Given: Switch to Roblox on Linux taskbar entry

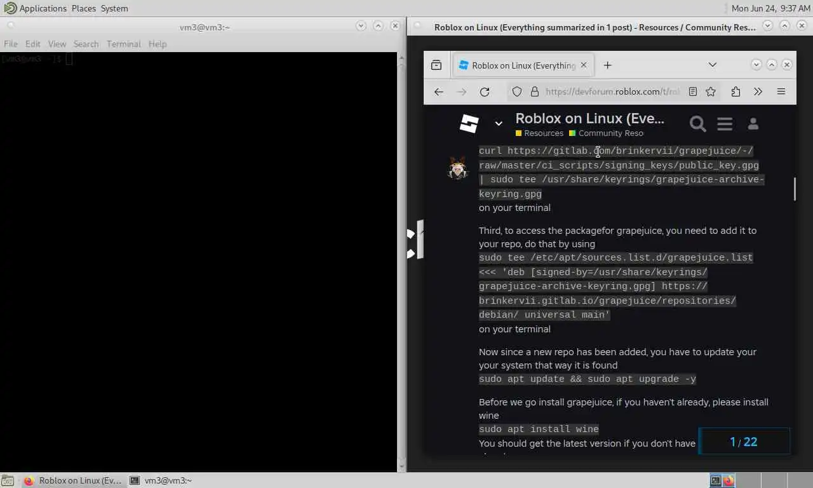Looking at the screenshot, I should 73,480.
